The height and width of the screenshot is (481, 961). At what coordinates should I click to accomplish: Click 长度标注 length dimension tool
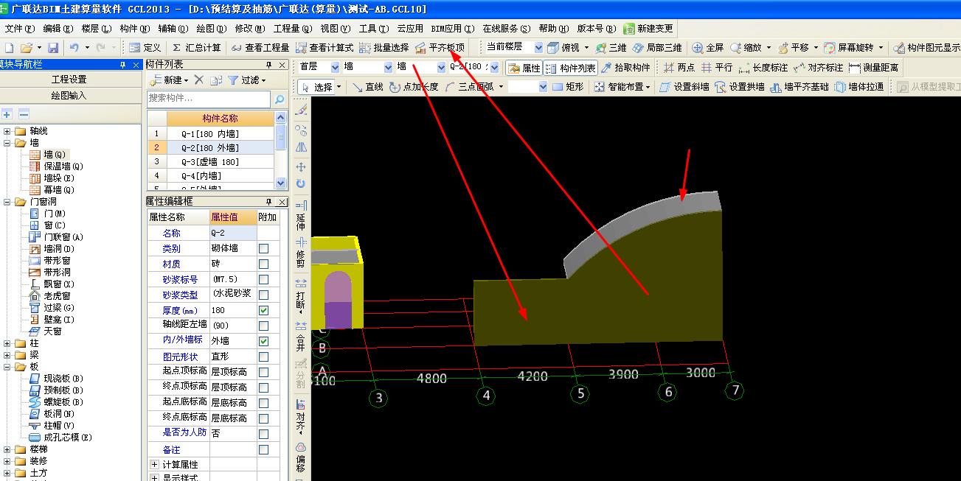pos(763,68)
